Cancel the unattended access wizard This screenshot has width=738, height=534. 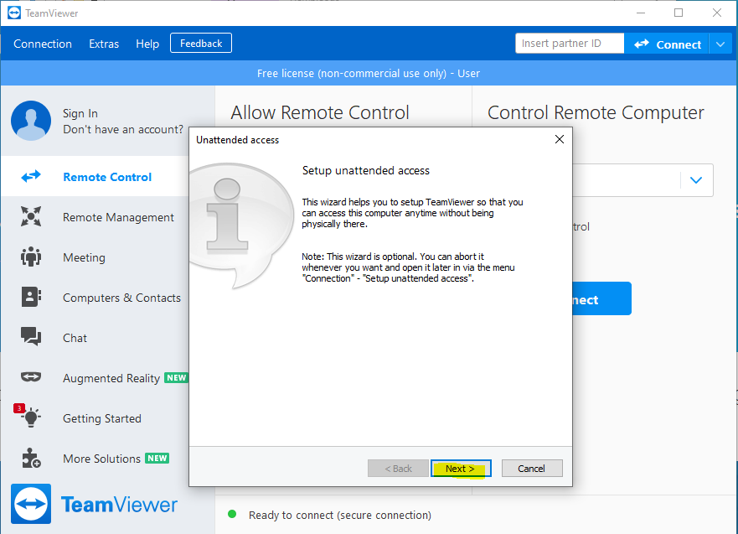click(x=531, y=469)
